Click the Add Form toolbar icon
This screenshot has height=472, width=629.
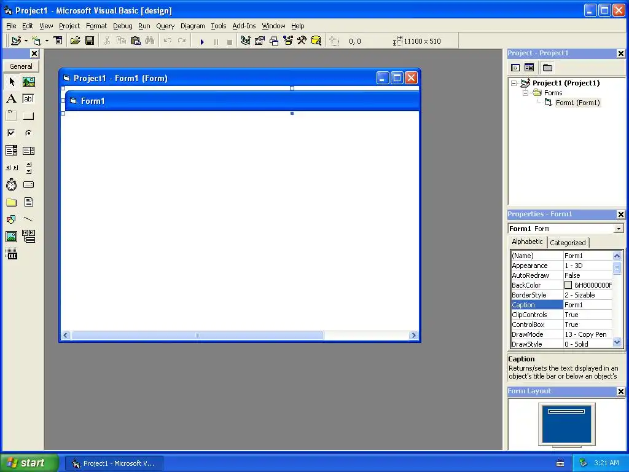click(x=36, y=41)
